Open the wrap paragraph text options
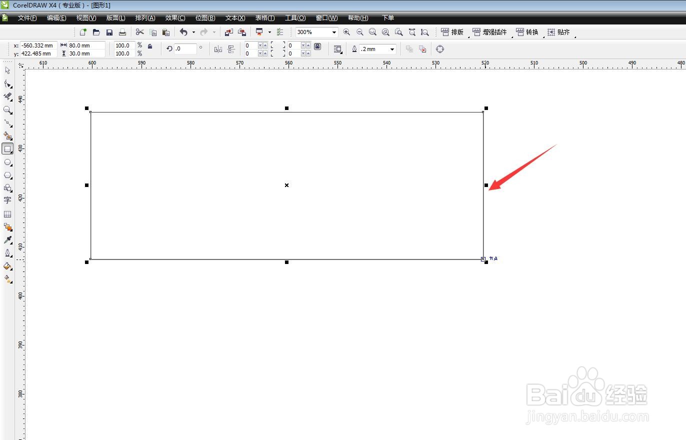Screen dimensions: 686x440 pyautogui.click(x=338, y=49)
